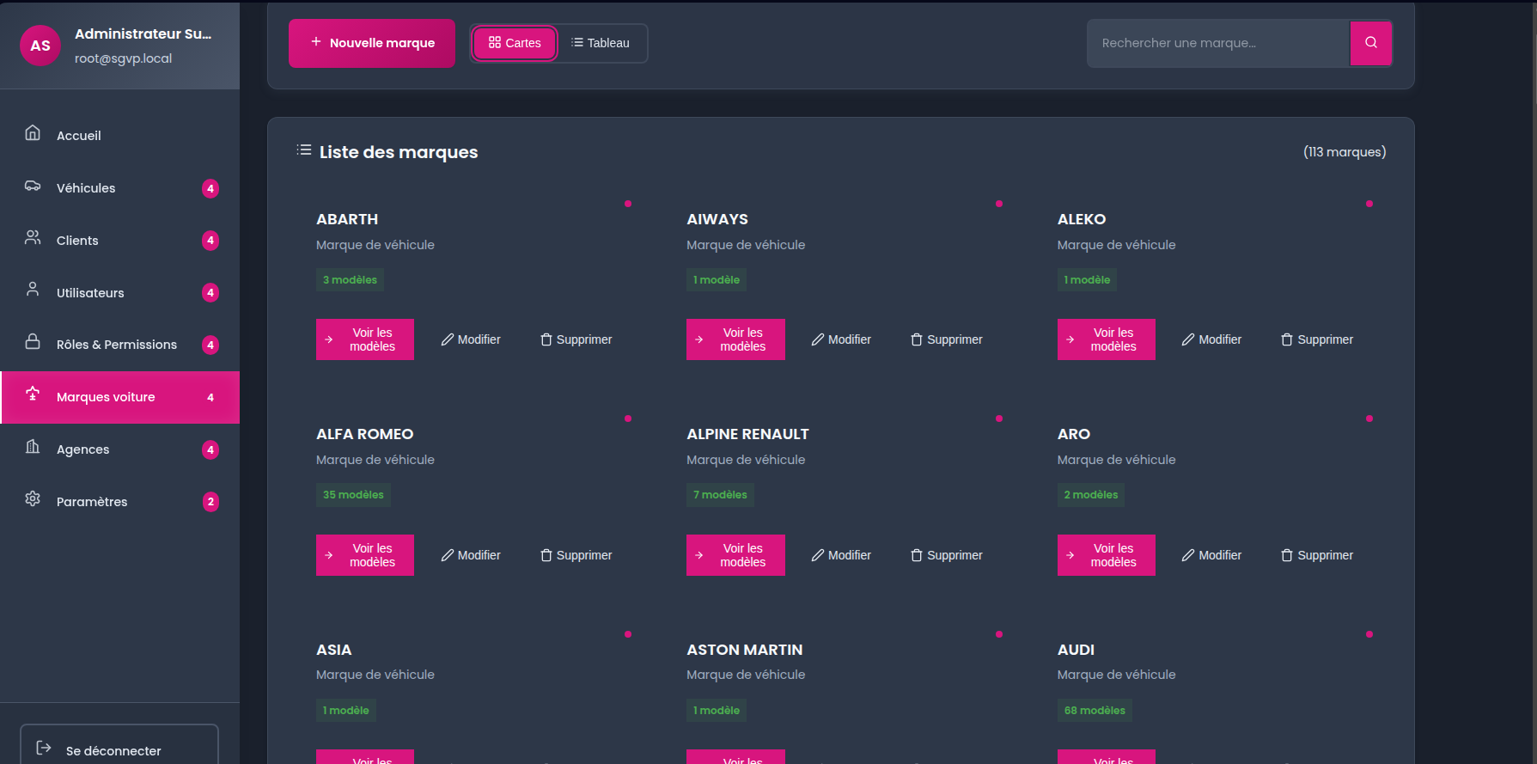Image resolution: width=1537 pixels, height=764 pixels.
Task: Focus the Rechercher une marque search field
Action: point(1217,43)
